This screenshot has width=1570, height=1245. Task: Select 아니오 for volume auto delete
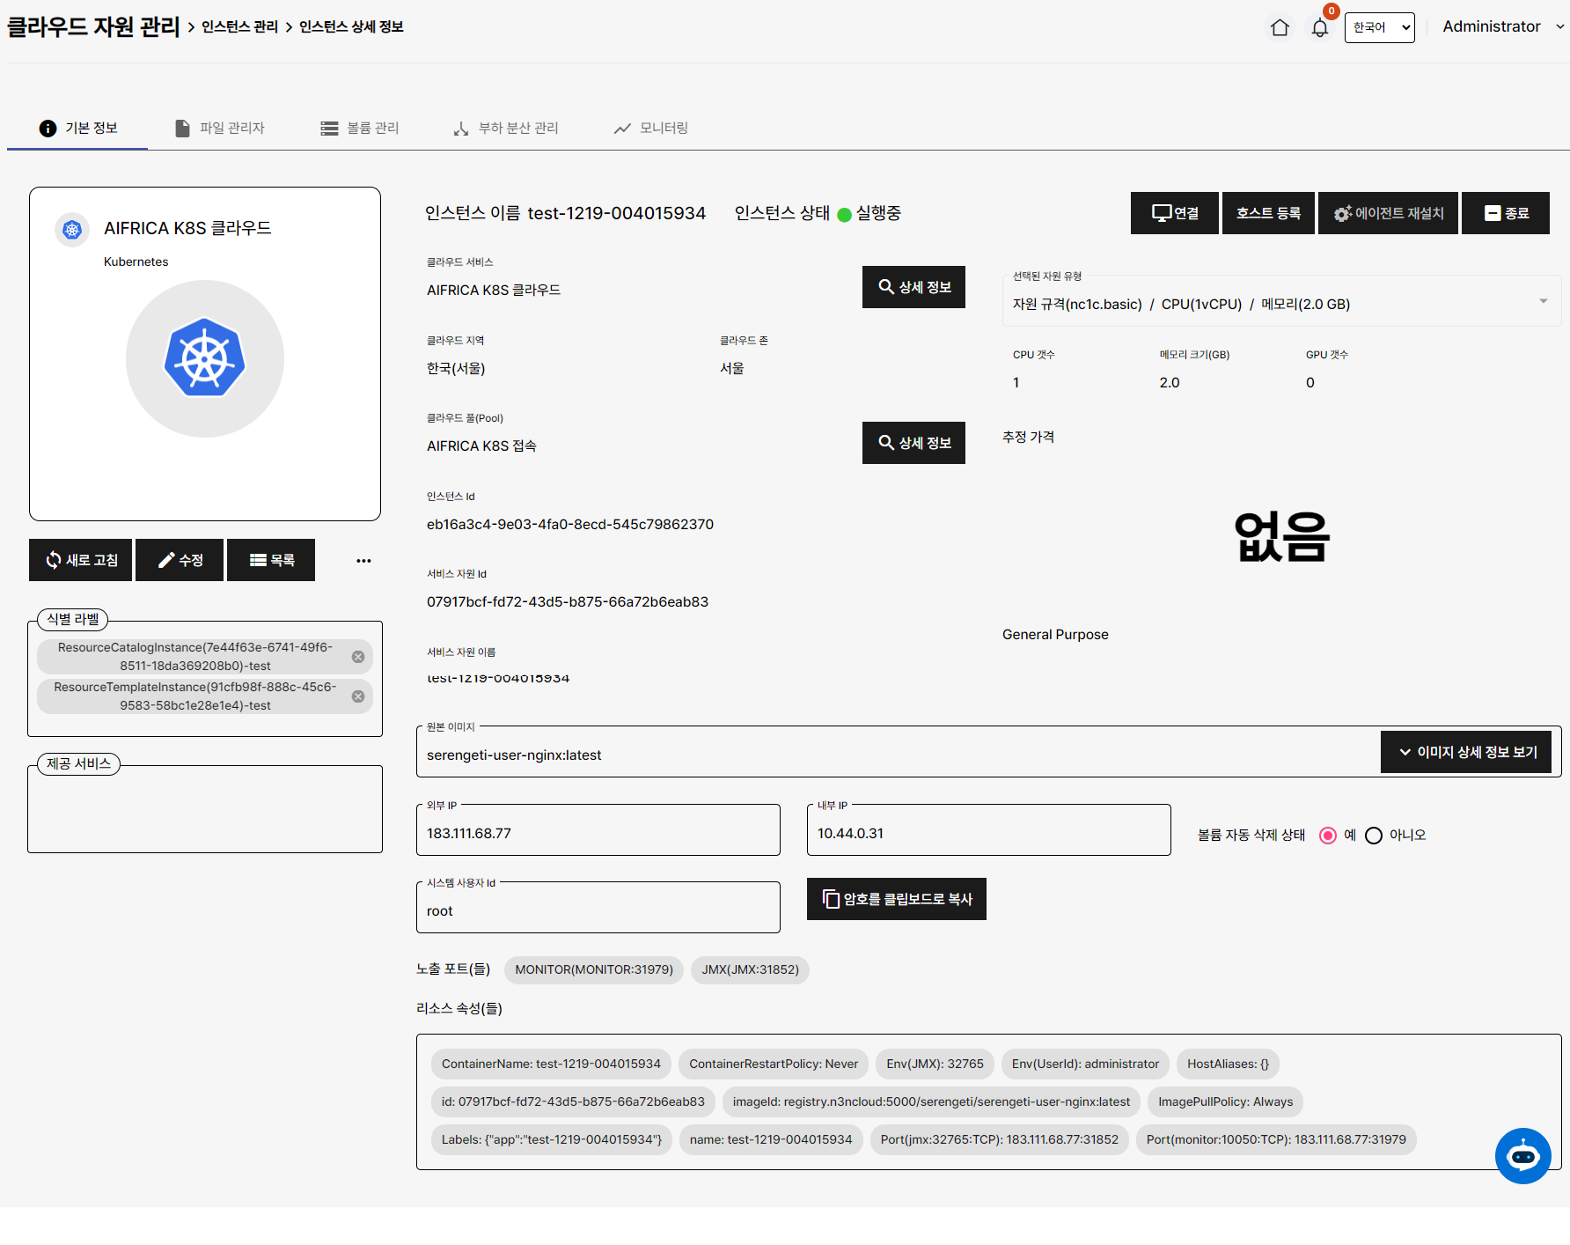click(1374, 836)
